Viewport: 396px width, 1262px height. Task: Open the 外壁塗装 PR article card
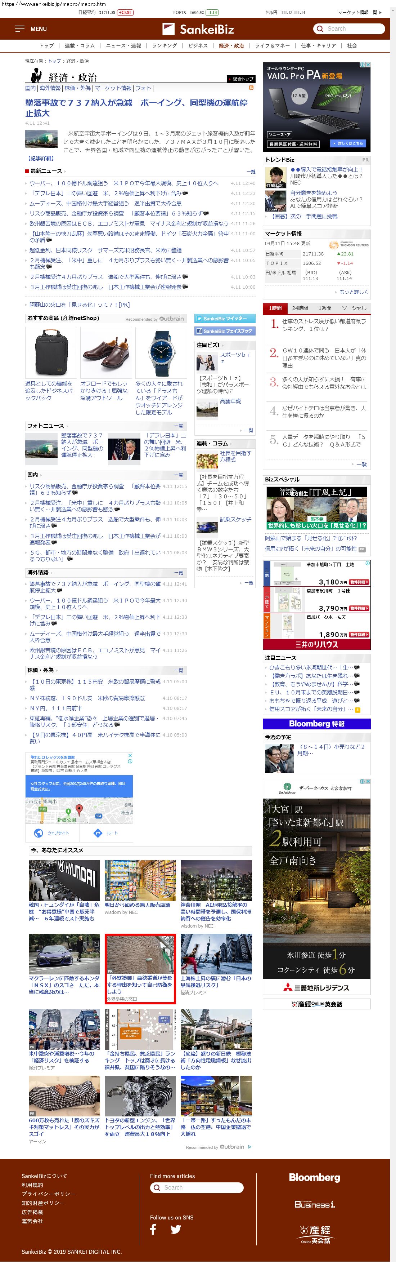pos(140,969)
